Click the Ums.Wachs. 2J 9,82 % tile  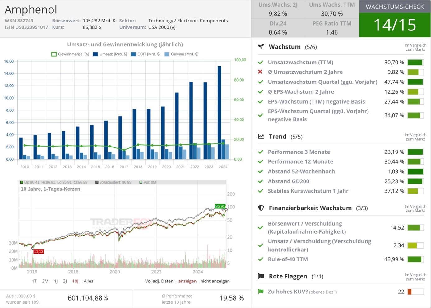coord(278,9)
